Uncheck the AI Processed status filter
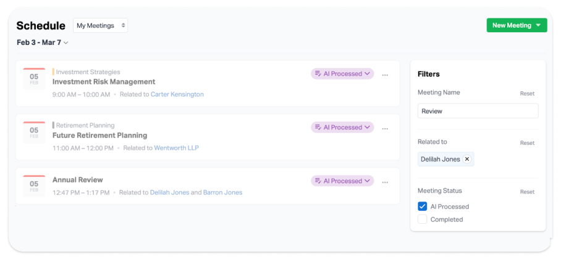561x259 pixels. 423,207
